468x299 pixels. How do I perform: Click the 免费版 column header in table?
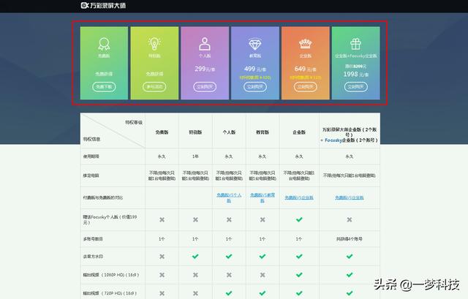[x=162, y=132]
